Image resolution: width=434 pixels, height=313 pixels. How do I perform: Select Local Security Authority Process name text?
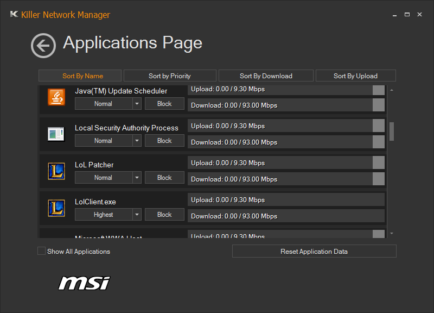126,128
